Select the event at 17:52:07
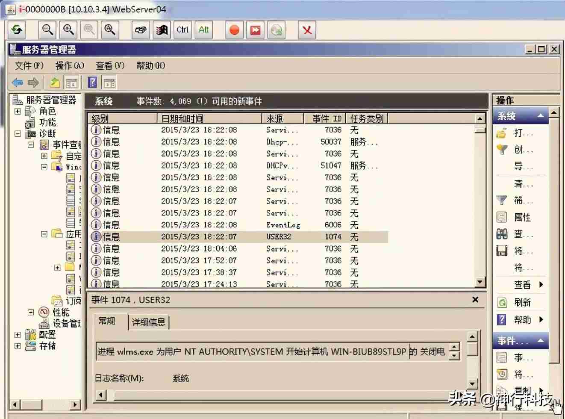The width and height of the screenshot is (565, 419). click(238, 260)
